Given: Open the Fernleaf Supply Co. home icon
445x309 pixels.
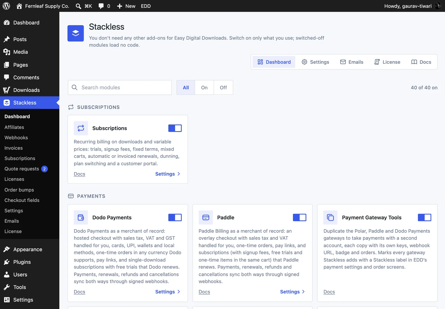Looking at the screenshot, I should tap(19, 6).
